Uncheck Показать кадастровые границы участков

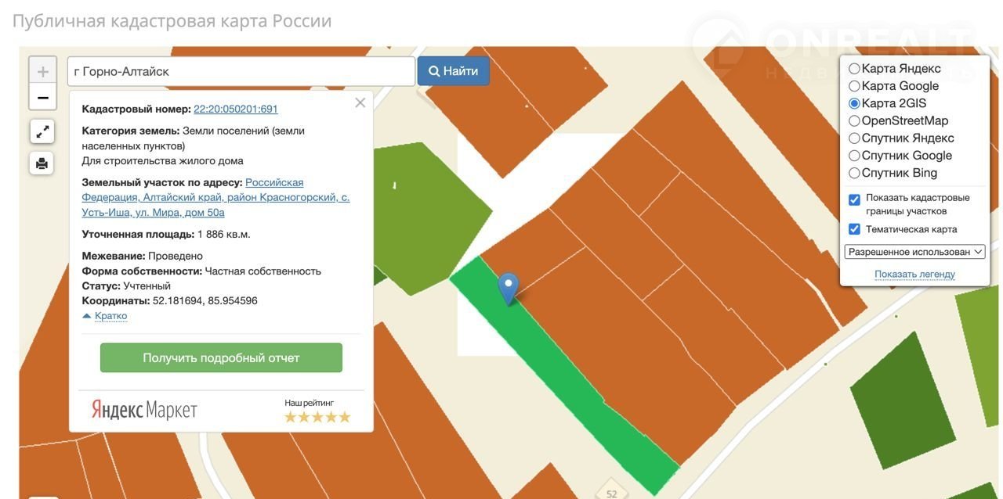click(854, 199)
